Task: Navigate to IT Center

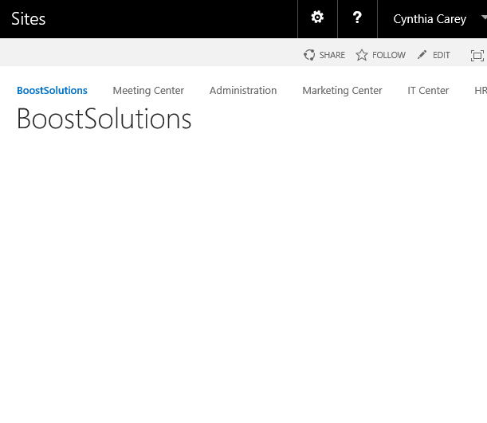Action: pyautogui.click(x=428, y=91)
